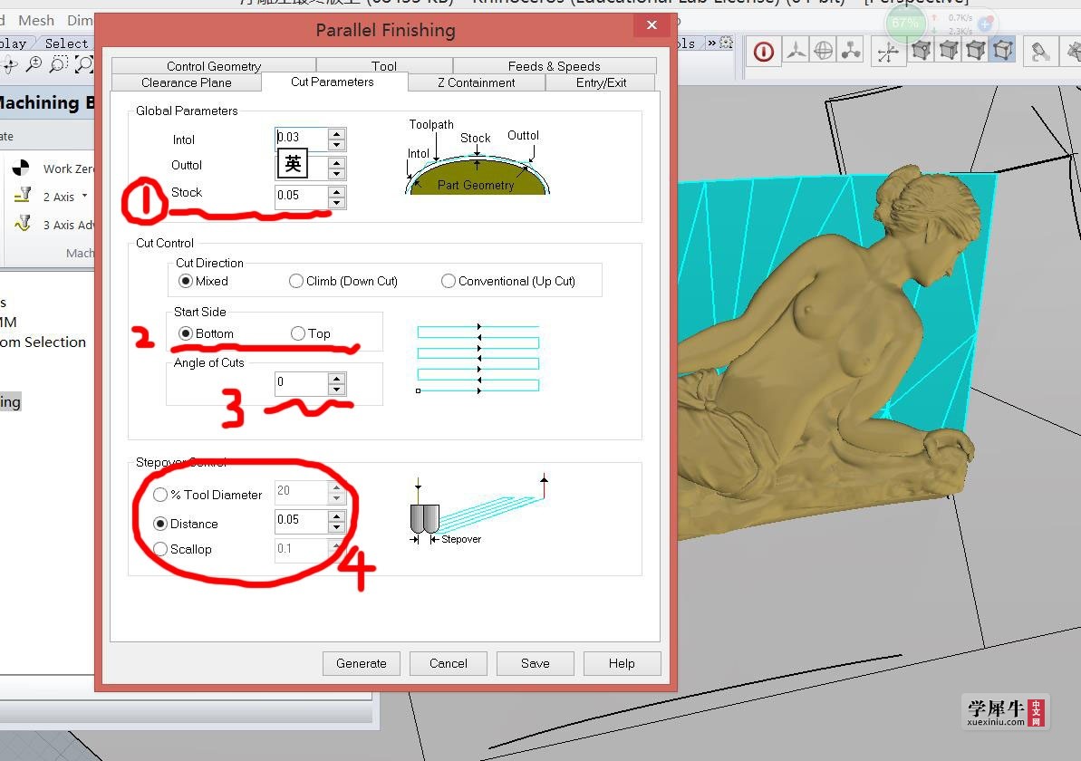Choose Top as the start side
Viewport: 1081px width, 761px height.
coord(310,333)
